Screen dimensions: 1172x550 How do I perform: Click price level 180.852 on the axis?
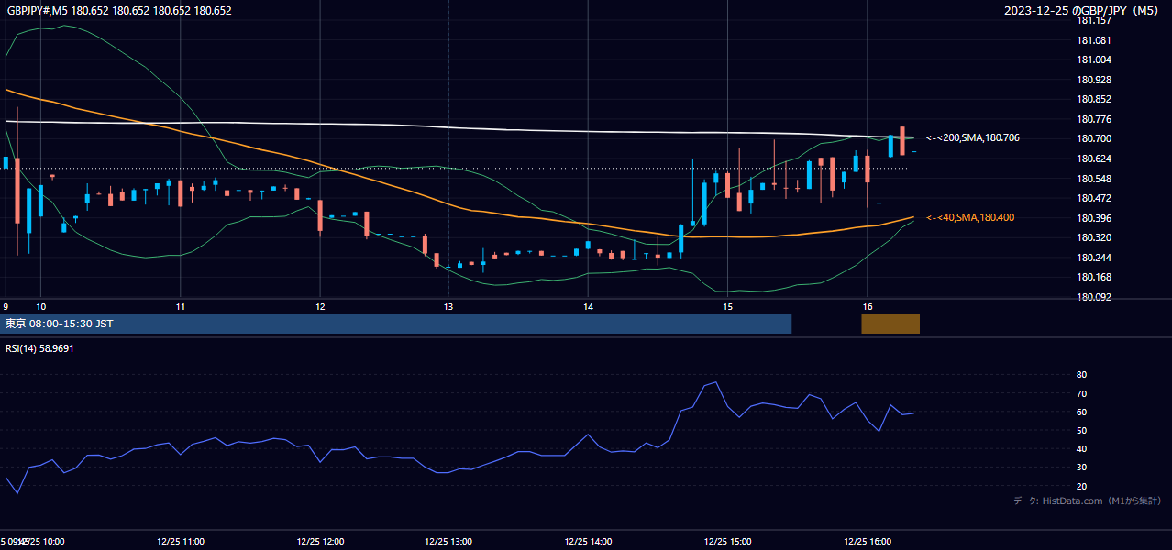(1093, 99)
